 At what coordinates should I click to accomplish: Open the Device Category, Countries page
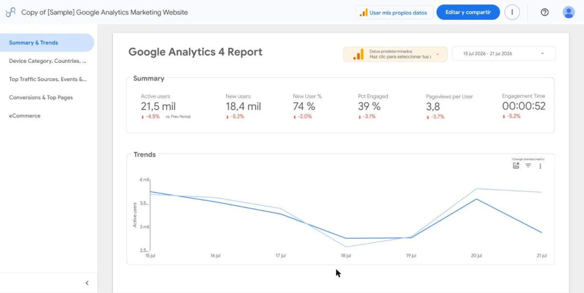tap(47, 61)
